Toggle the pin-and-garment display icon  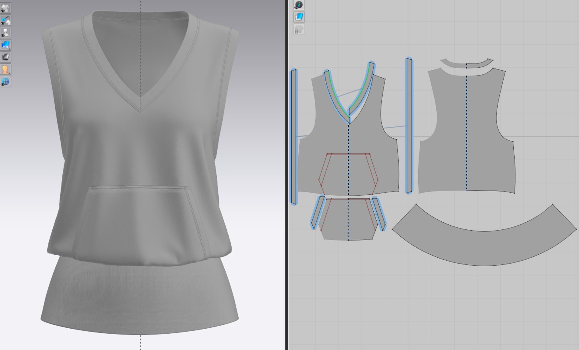(6, 20)
